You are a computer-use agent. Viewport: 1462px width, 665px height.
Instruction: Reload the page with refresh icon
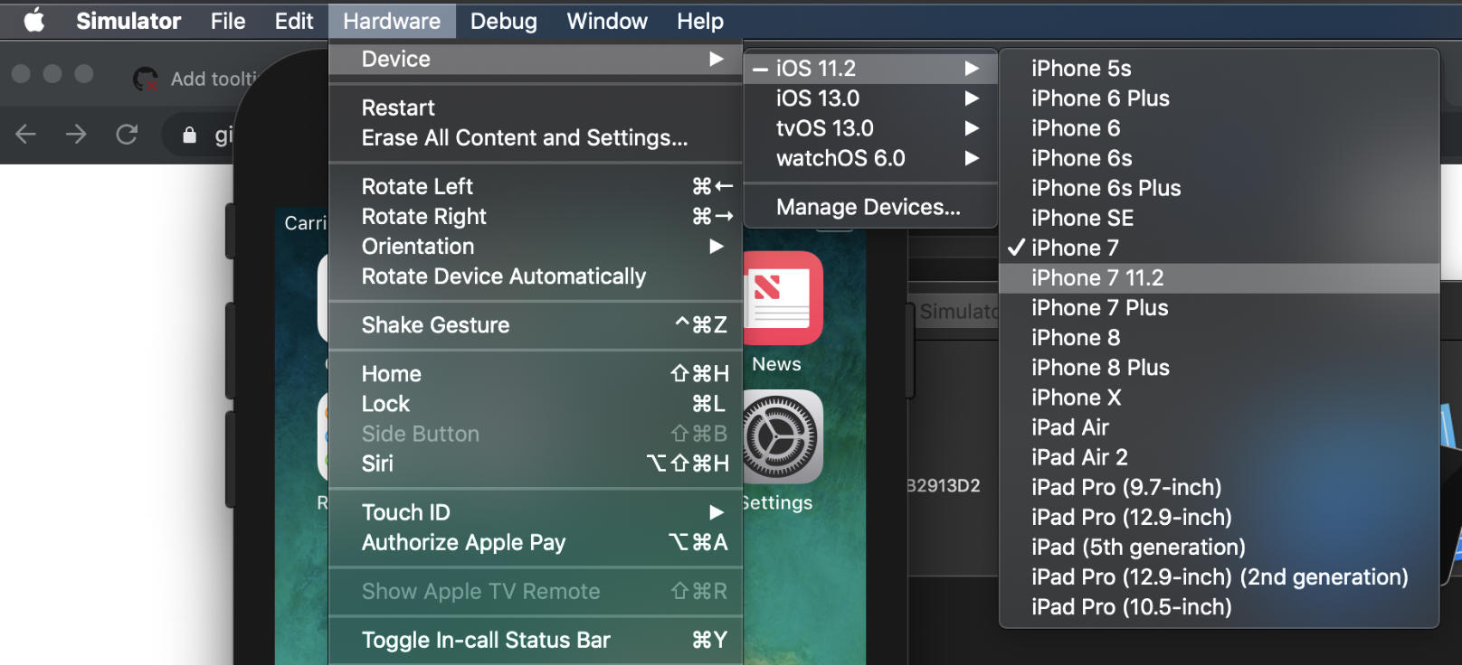coord(127,135)
